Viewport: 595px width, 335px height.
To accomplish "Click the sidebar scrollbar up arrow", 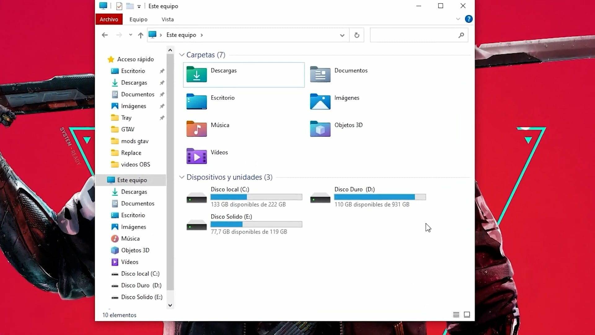I will (x=170, y=50).
